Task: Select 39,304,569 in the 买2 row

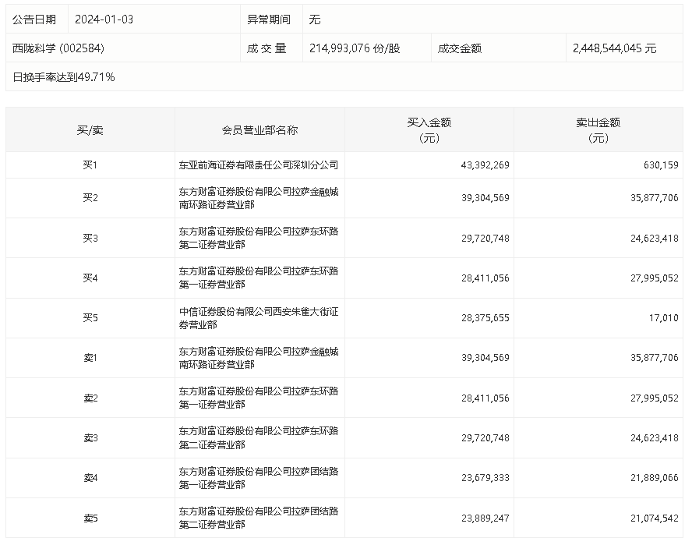Action: [485, 198]
